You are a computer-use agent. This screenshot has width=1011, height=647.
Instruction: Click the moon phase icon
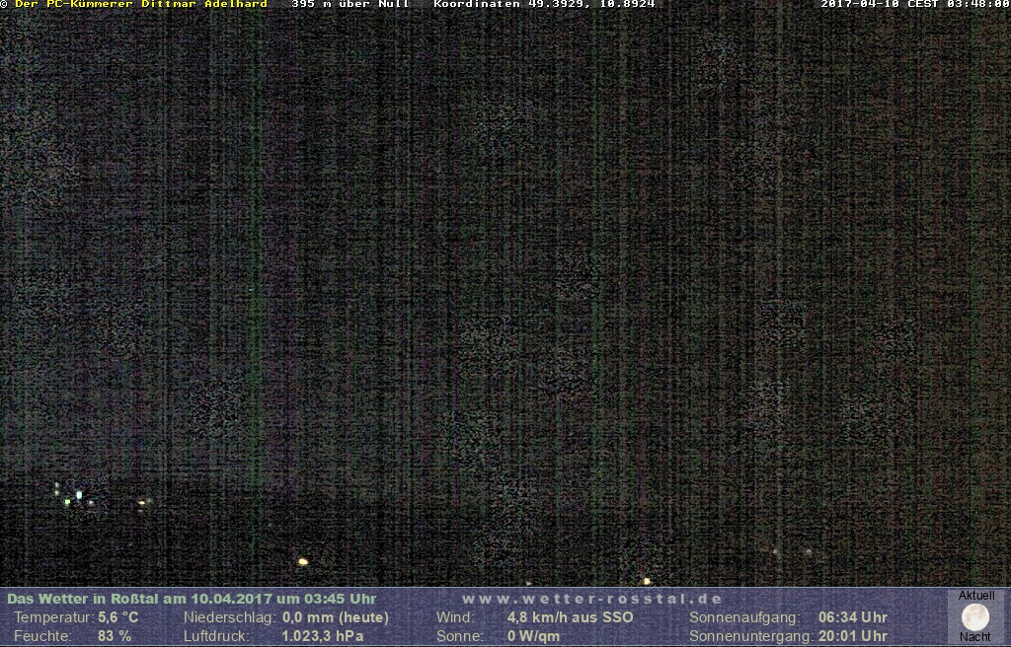(975, 617)
